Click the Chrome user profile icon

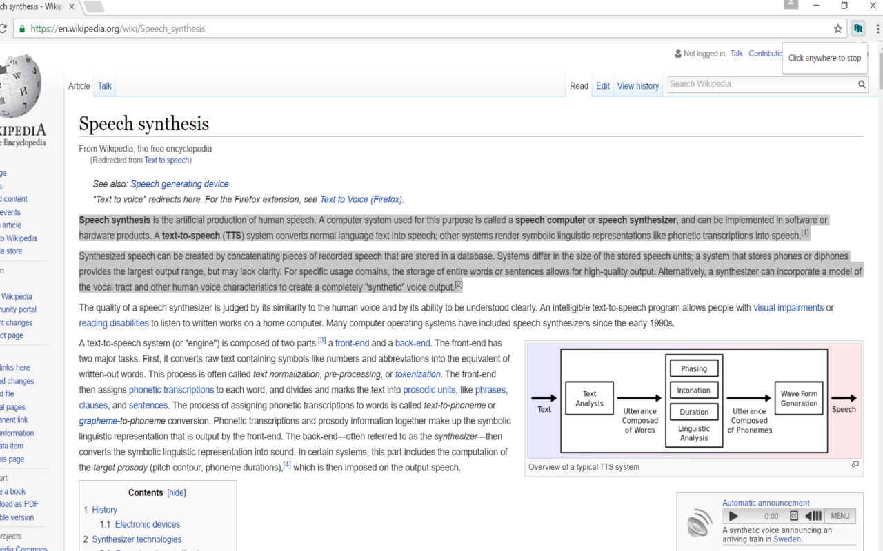[x=791, y=5]
